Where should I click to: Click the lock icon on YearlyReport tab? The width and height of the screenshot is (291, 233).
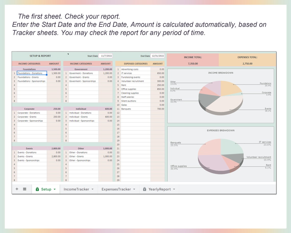point(144,189)
